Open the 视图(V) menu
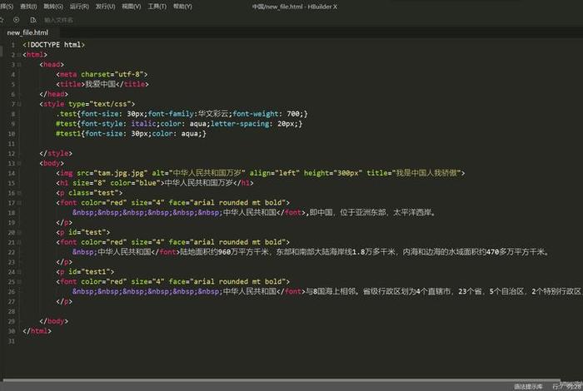 click(x=132, y=7)
